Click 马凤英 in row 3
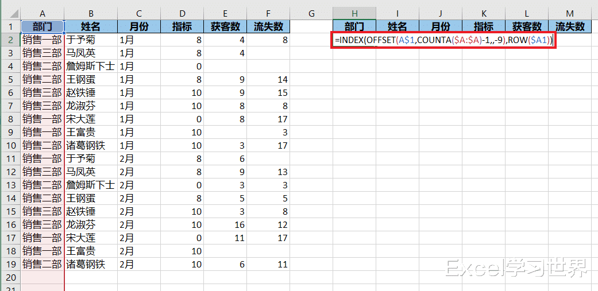Viewport: 598px width, 291px height. pos(82,53)
